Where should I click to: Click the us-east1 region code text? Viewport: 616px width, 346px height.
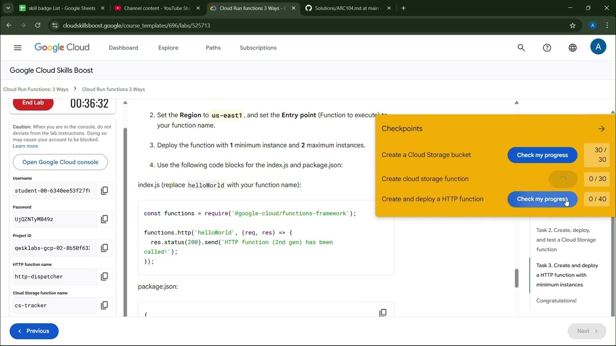[227, 115]
